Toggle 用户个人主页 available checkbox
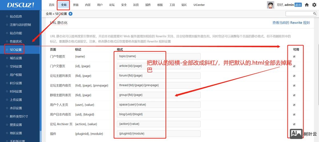The width and height of the screenshot is (319, 142). [x=294, y=105]
